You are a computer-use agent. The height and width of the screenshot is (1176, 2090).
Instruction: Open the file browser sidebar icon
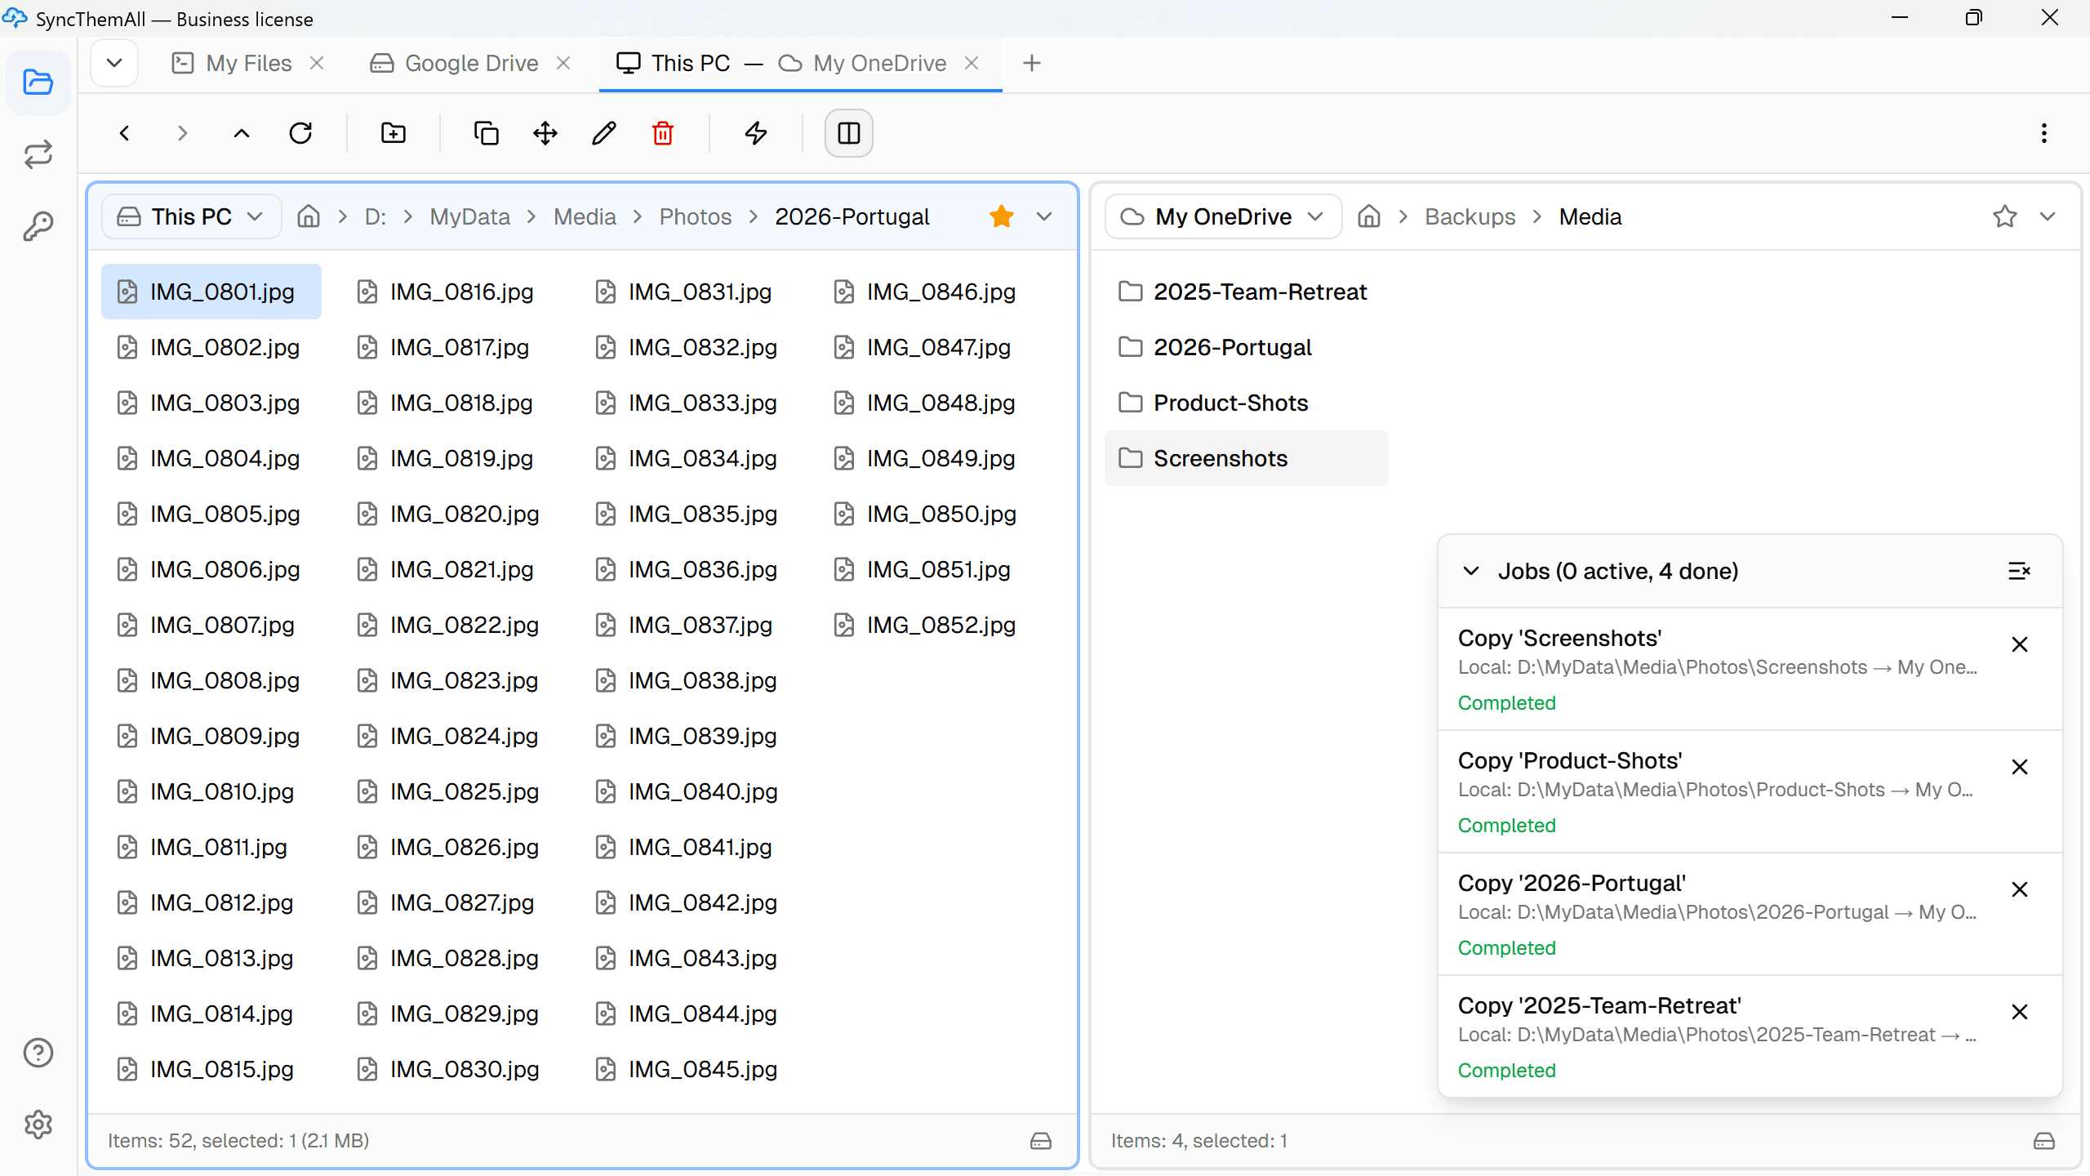(38, 82)
